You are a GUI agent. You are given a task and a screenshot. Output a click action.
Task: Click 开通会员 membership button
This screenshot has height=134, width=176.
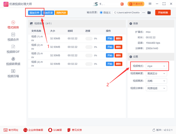(136, 4)
